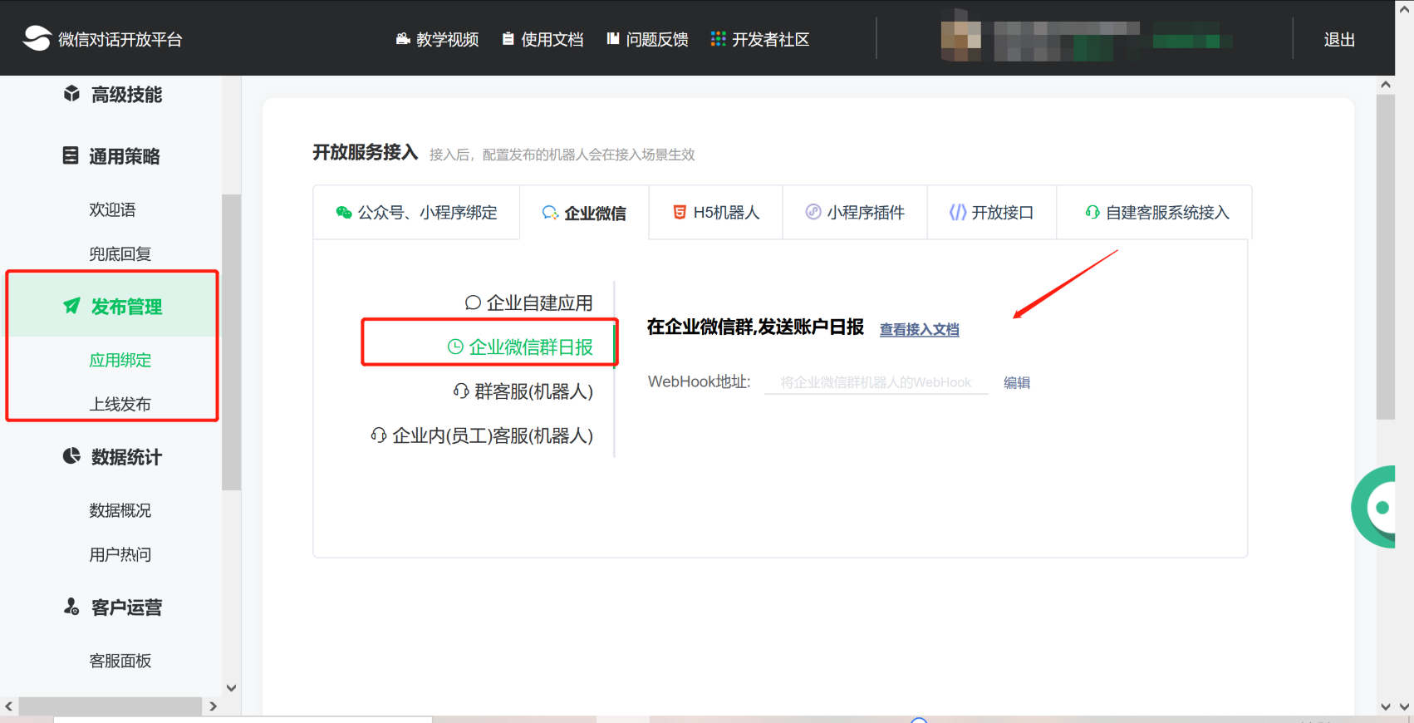Image resolution: width=1414 pixels, height=723 pixels.
Task: Click the 退出 logout button
Action: point(1339,39)
